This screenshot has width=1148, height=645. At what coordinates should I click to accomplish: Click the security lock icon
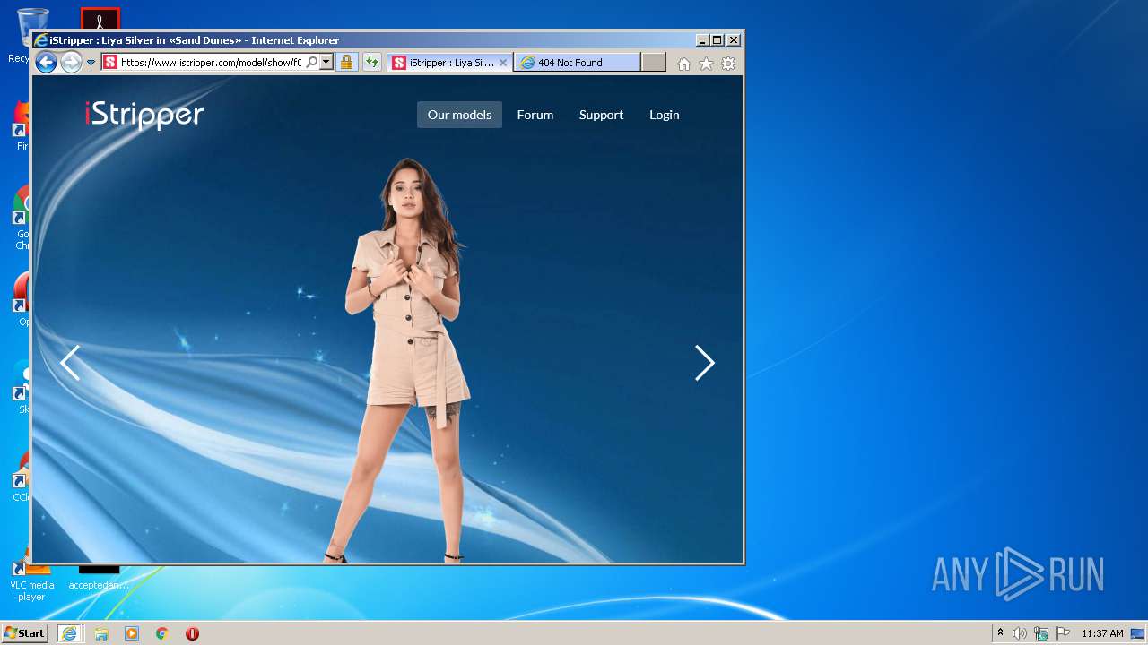point(346,63)
